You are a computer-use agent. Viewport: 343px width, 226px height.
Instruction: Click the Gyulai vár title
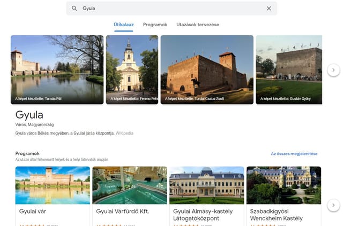pyautogui.click(x=33, y=212)
